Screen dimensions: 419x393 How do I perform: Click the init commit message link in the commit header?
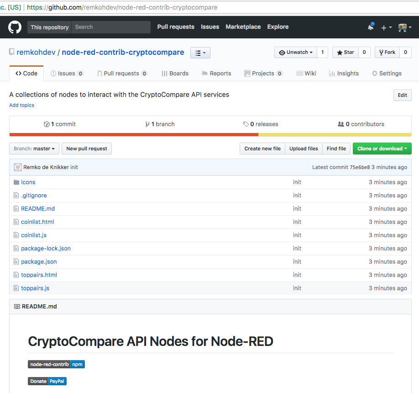coord(74,167)
